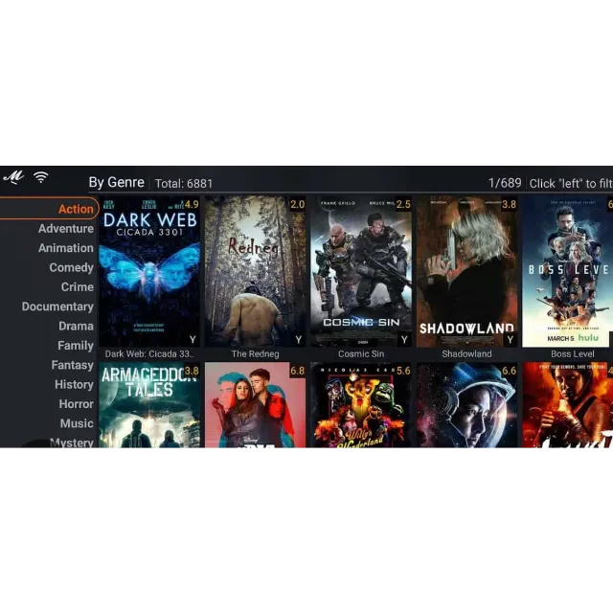613x613 pixels.
Task: Click the 3.8 rating on Armageddon Tales
Action: point(192,371)
